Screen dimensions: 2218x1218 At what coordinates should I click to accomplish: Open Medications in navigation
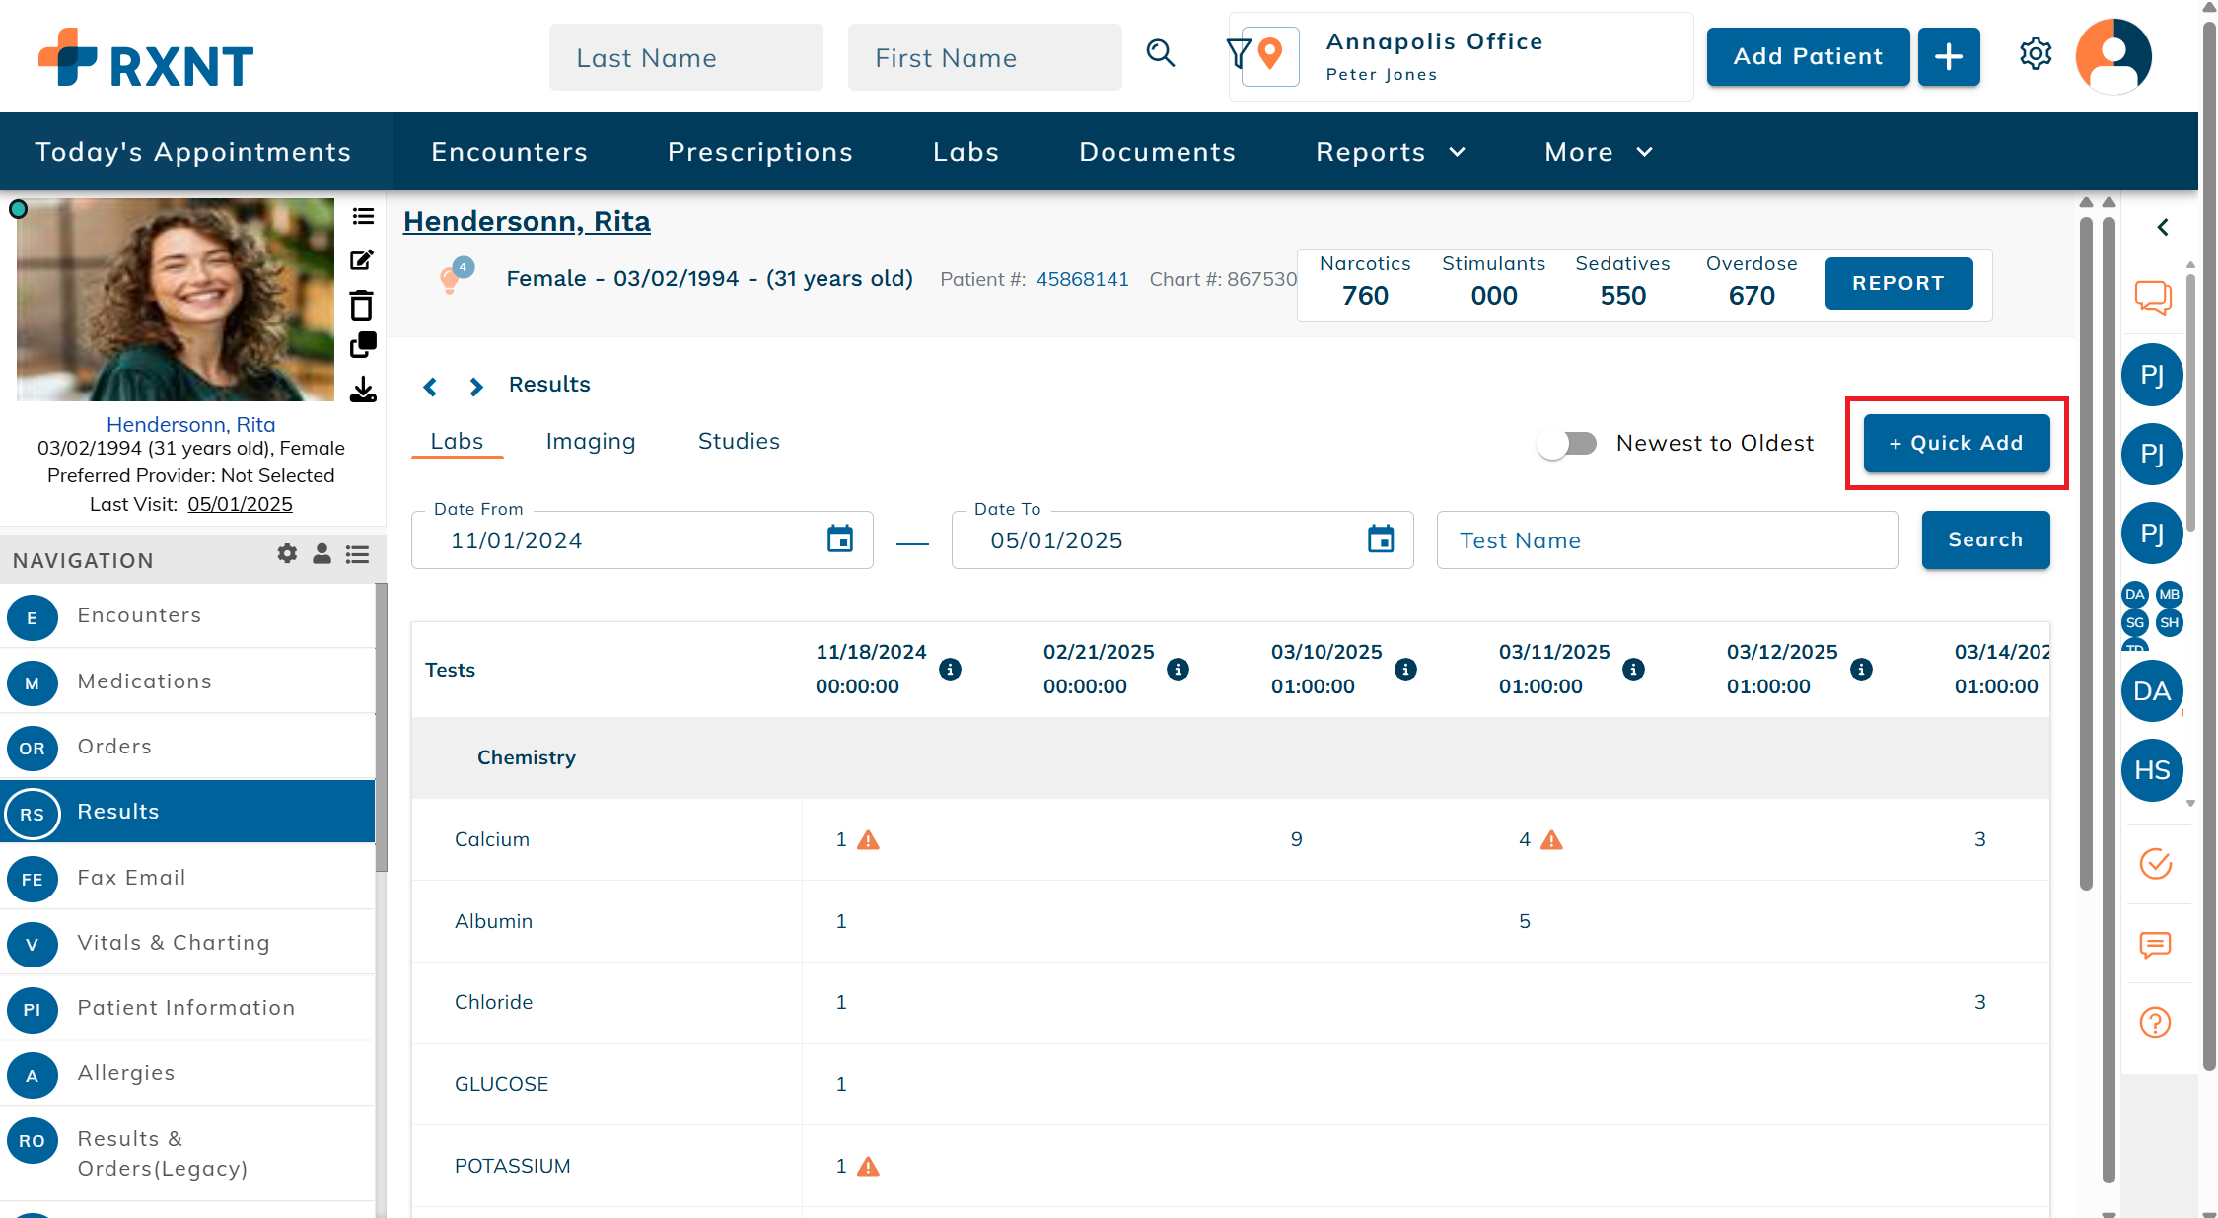pos(187,681)
